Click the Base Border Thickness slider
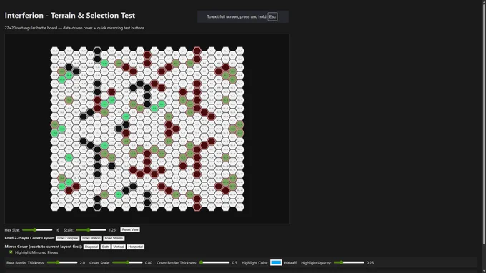 click(x=62, y=263)
